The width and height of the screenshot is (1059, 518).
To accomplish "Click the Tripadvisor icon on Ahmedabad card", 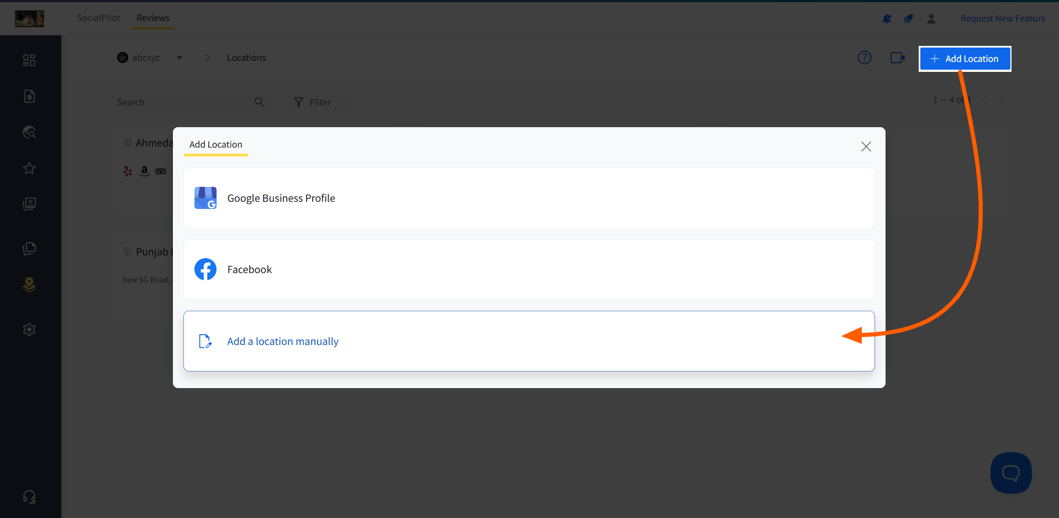I will tap(161, 171).
